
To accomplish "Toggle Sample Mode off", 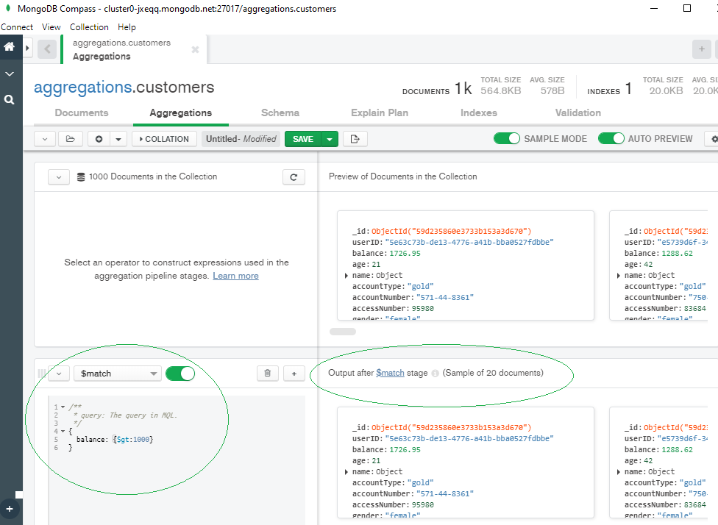I will coord(506,138).
